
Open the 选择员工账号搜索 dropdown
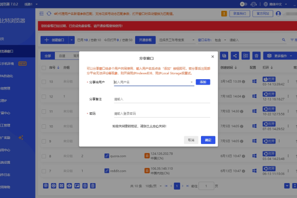click(177, 40)
